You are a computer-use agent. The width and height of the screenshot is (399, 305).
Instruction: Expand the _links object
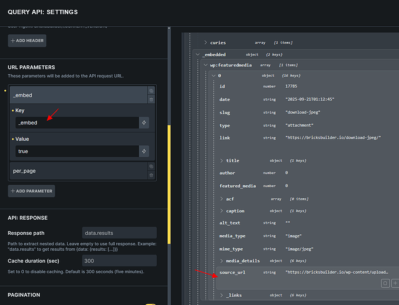(x=221, y=295)
